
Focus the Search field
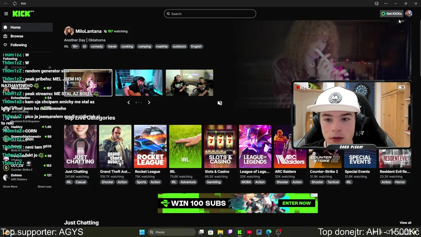[x=210, y=13]
